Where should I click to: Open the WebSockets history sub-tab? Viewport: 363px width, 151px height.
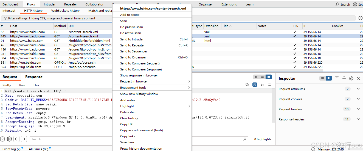[x=65, y=11]
